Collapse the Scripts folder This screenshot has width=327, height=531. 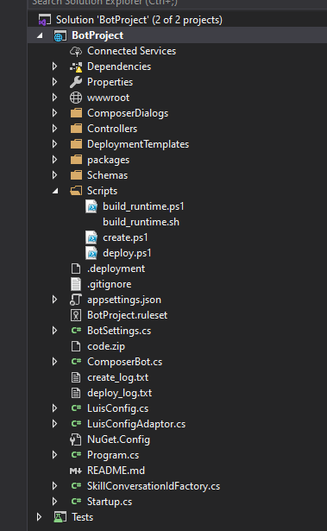click(x=55, y=192)
